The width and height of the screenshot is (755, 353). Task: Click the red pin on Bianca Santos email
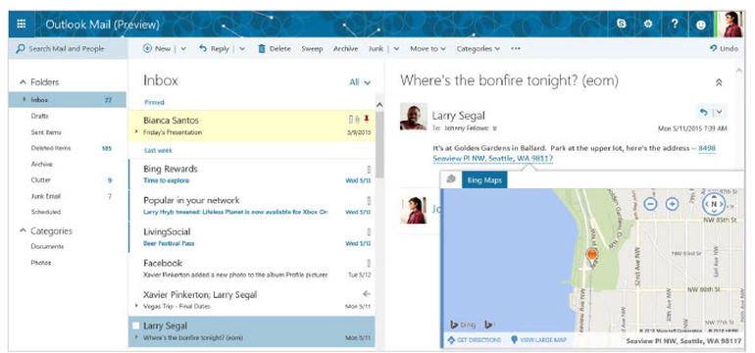coord(367,119)
